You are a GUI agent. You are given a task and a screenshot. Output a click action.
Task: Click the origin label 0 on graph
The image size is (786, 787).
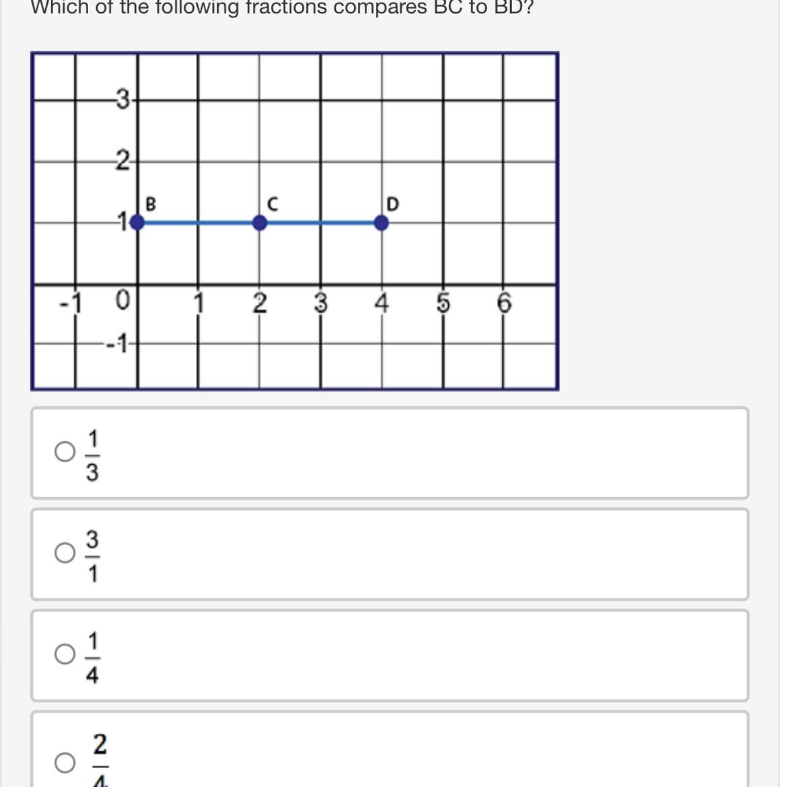click(123, 300)
